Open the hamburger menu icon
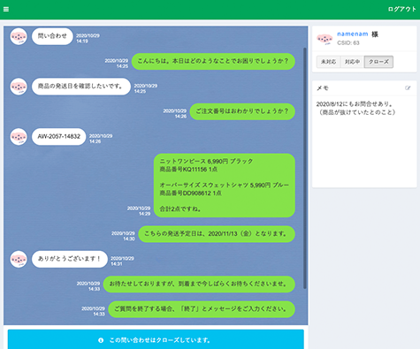 click(6, 9)
